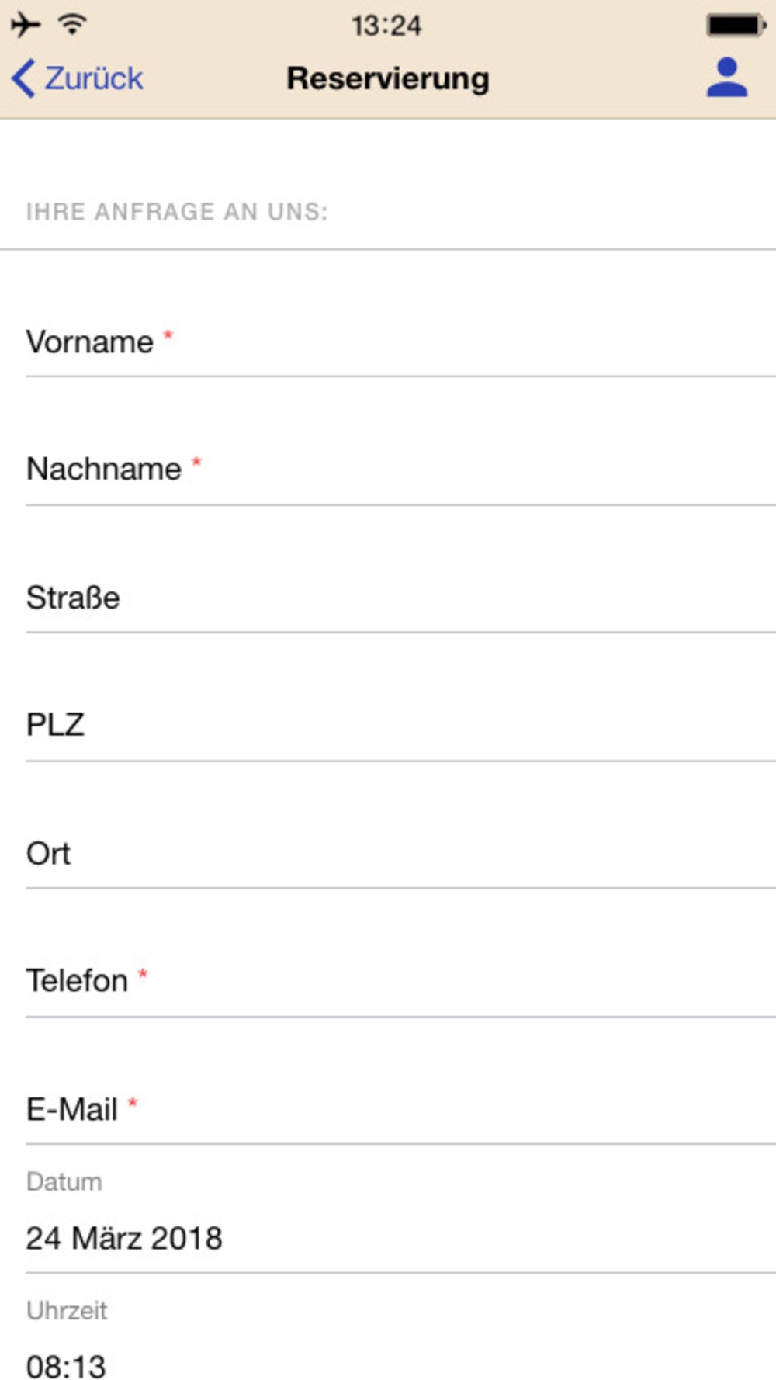Tap the airplane mode status icon
The image size is (776, 1380).
26,25
